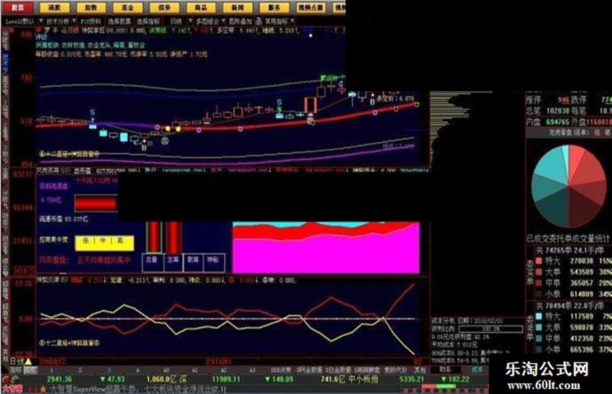612x394 pixels.
Task: Expand the 日线 period dropdown arrow
Action: click(x=190, y=21)
